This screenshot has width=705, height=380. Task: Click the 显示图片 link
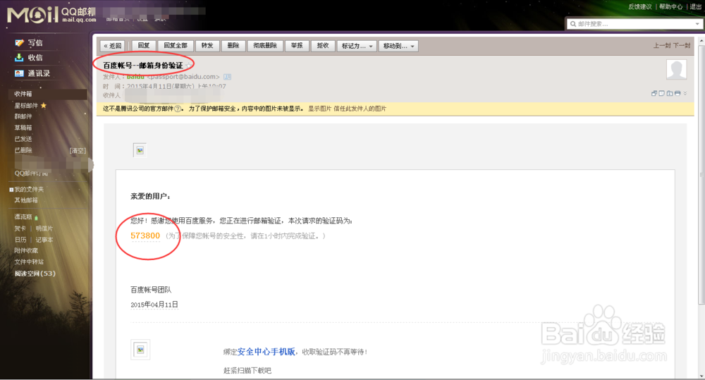coord(319,109)
